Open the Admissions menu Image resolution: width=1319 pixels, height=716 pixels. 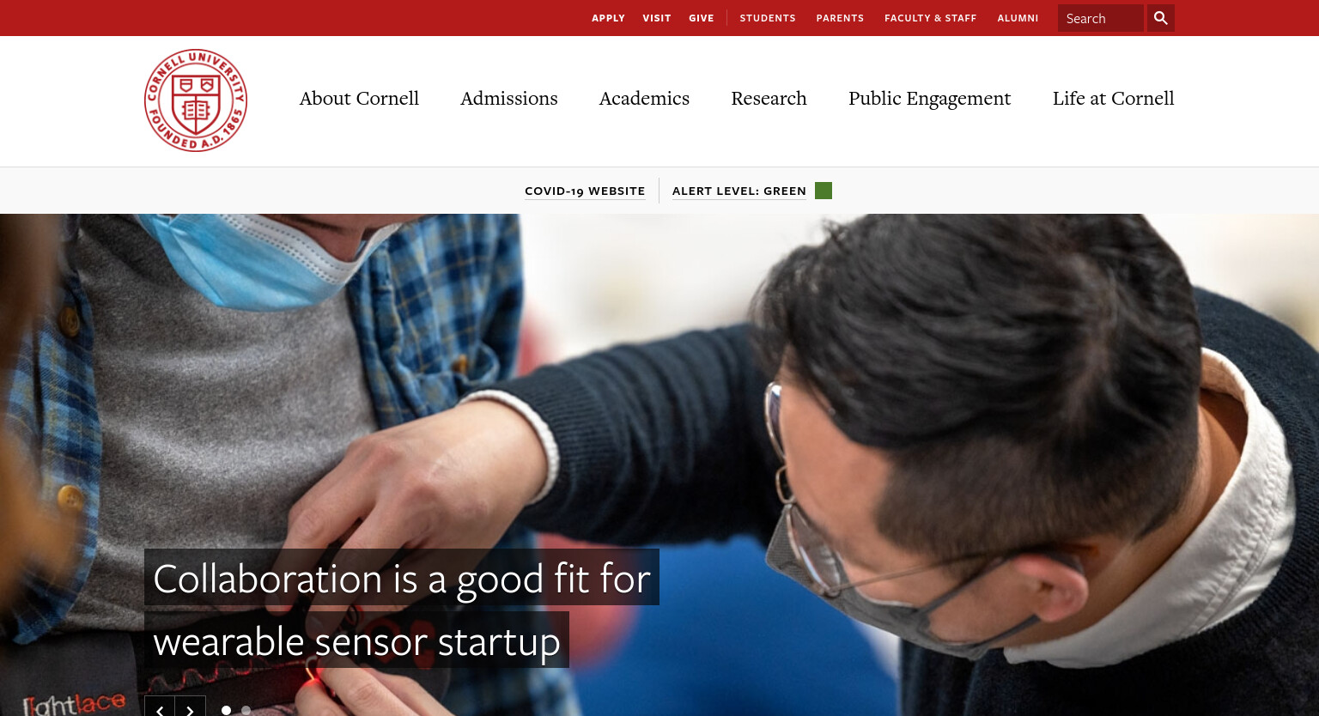tap(509, 99)
